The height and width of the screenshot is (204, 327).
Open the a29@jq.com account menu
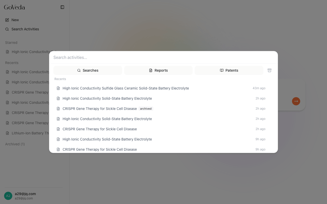point(25,196)
